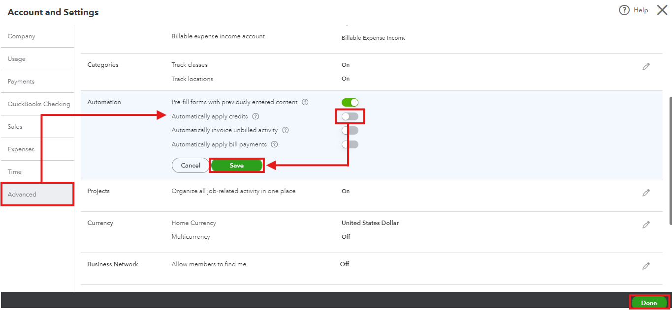672x310 pixels.
Task: Enable the Automatically apply credits toggle
Action: (350, 116)
